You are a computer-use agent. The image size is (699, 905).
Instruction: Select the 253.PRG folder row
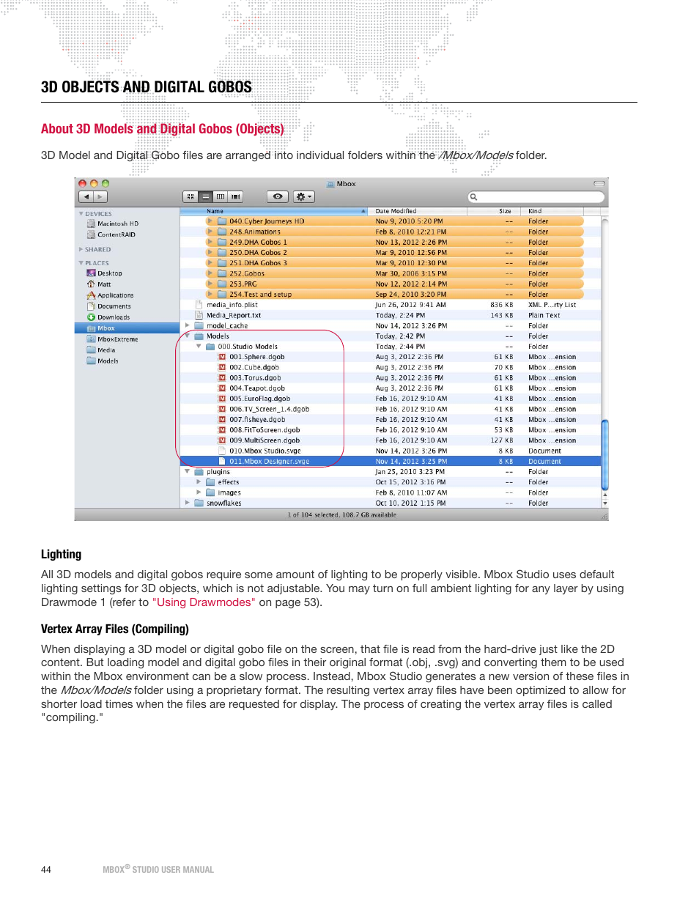(x=394, y=284)
